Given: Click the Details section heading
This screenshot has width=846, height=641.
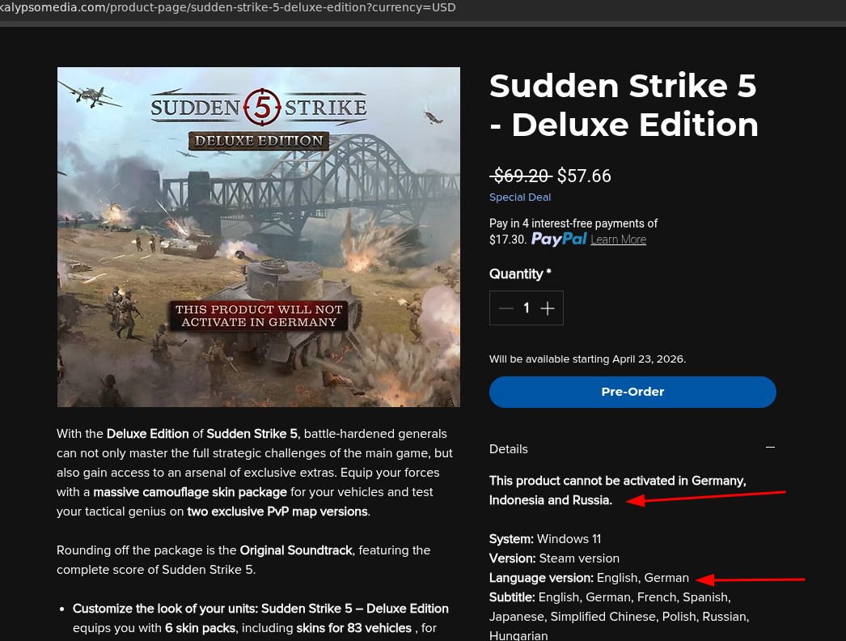Looking at the screenshot, I should (508, 449).
